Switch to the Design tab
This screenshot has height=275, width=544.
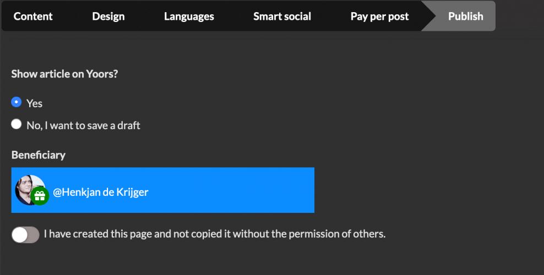[x=108, y=16]
